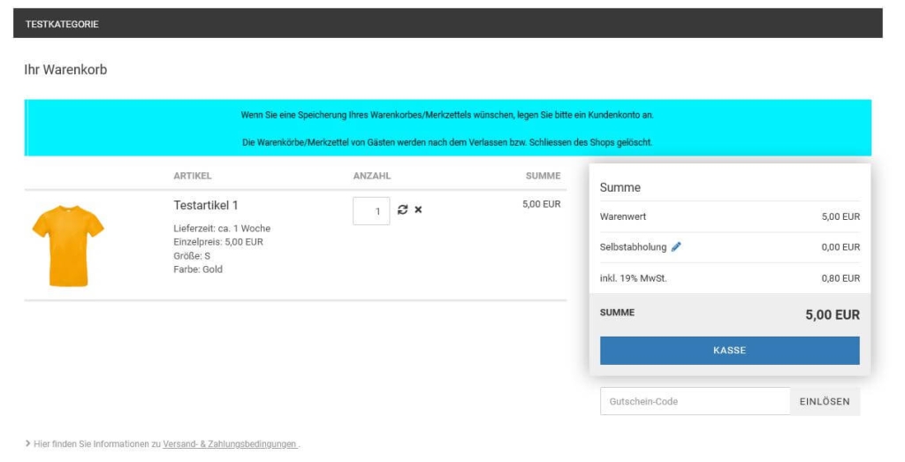Click the Farbe: Gold attribute text

(198, 269)
